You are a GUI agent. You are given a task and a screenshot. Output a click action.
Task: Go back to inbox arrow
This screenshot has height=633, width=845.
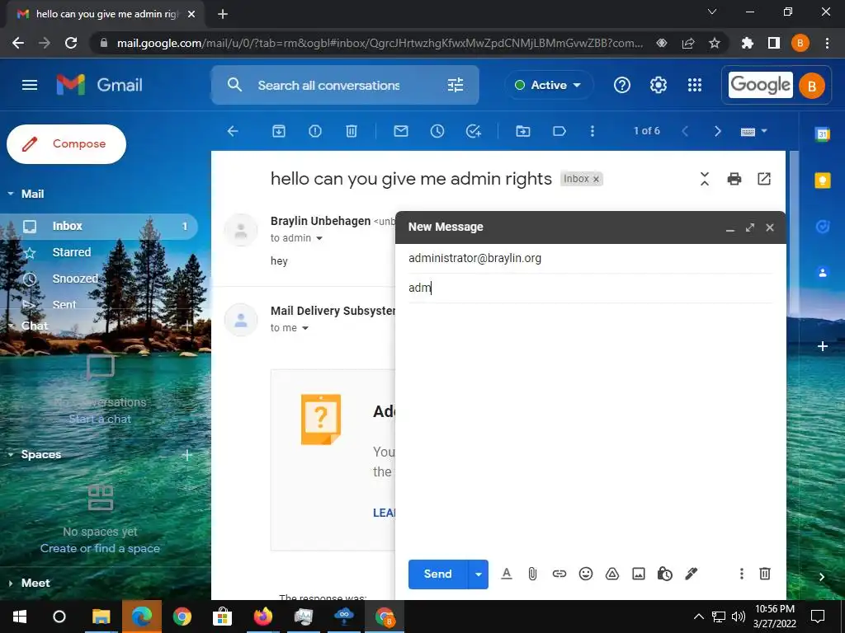click(x=233, y=131)
